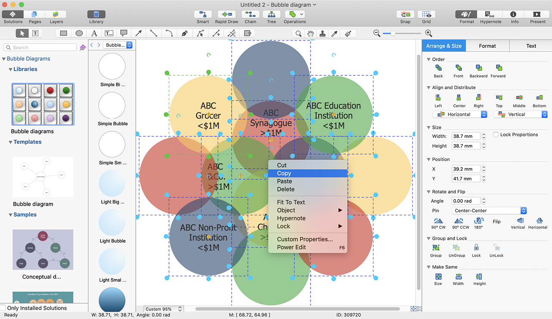Enable Lock Proportions checkbox

pyautogui.click(x=496, y=135)
